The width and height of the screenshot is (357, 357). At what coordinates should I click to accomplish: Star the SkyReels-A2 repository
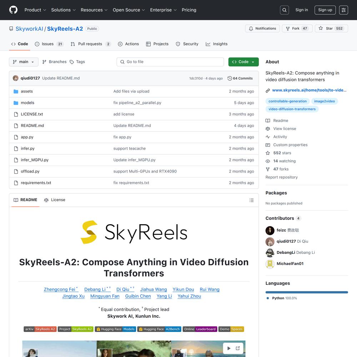click(332, 29)
